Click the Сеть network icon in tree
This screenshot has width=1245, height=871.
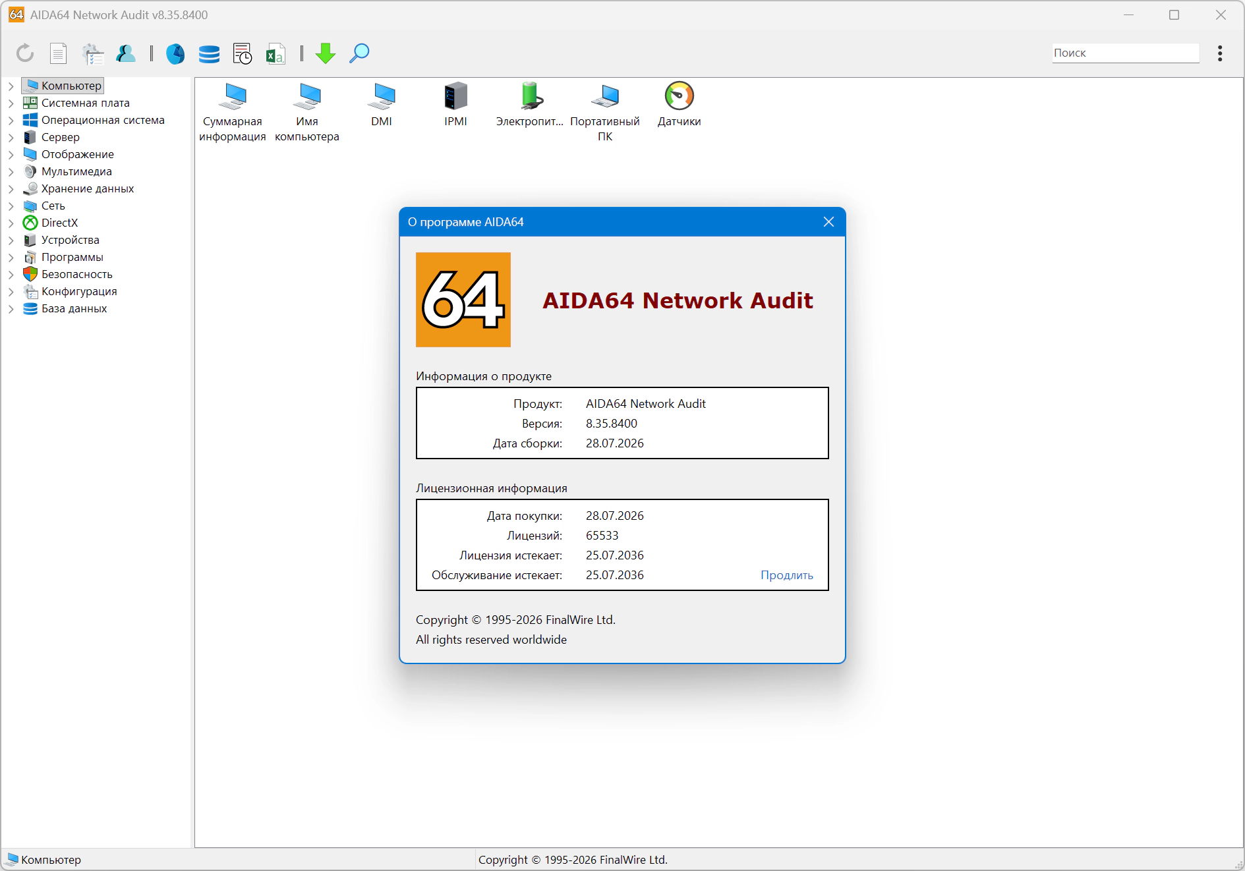pos(30,206)
